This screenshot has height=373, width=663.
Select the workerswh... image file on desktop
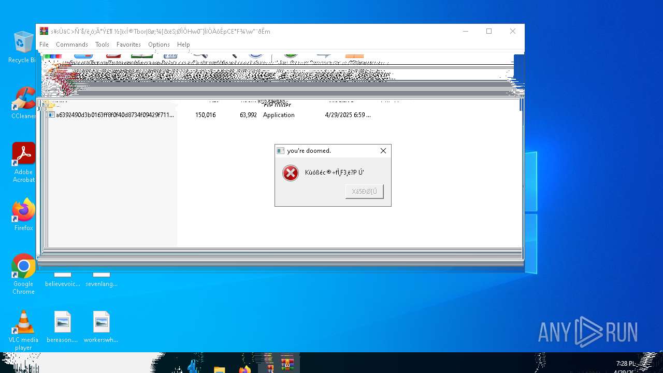[101, 327]
